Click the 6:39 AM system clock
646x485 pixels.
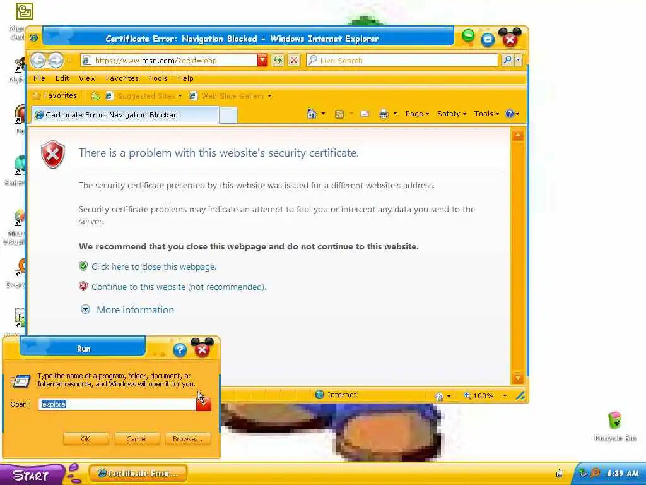tap(623, 474)
